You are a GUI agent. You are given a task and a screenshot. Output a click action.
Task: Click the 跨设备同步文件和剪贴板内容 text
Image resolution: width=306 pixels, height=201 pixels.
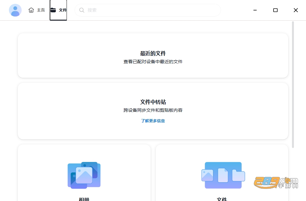click(153, 110)
